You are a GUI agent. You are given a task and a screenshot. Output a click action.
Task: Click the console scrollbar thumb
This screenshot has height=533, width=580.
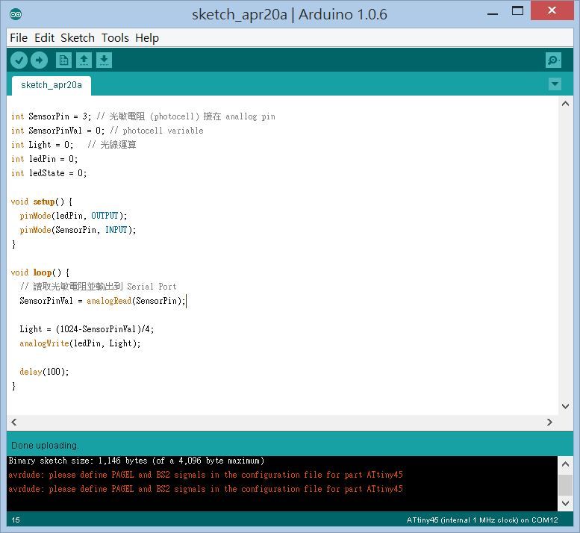(x=565, y=485)
